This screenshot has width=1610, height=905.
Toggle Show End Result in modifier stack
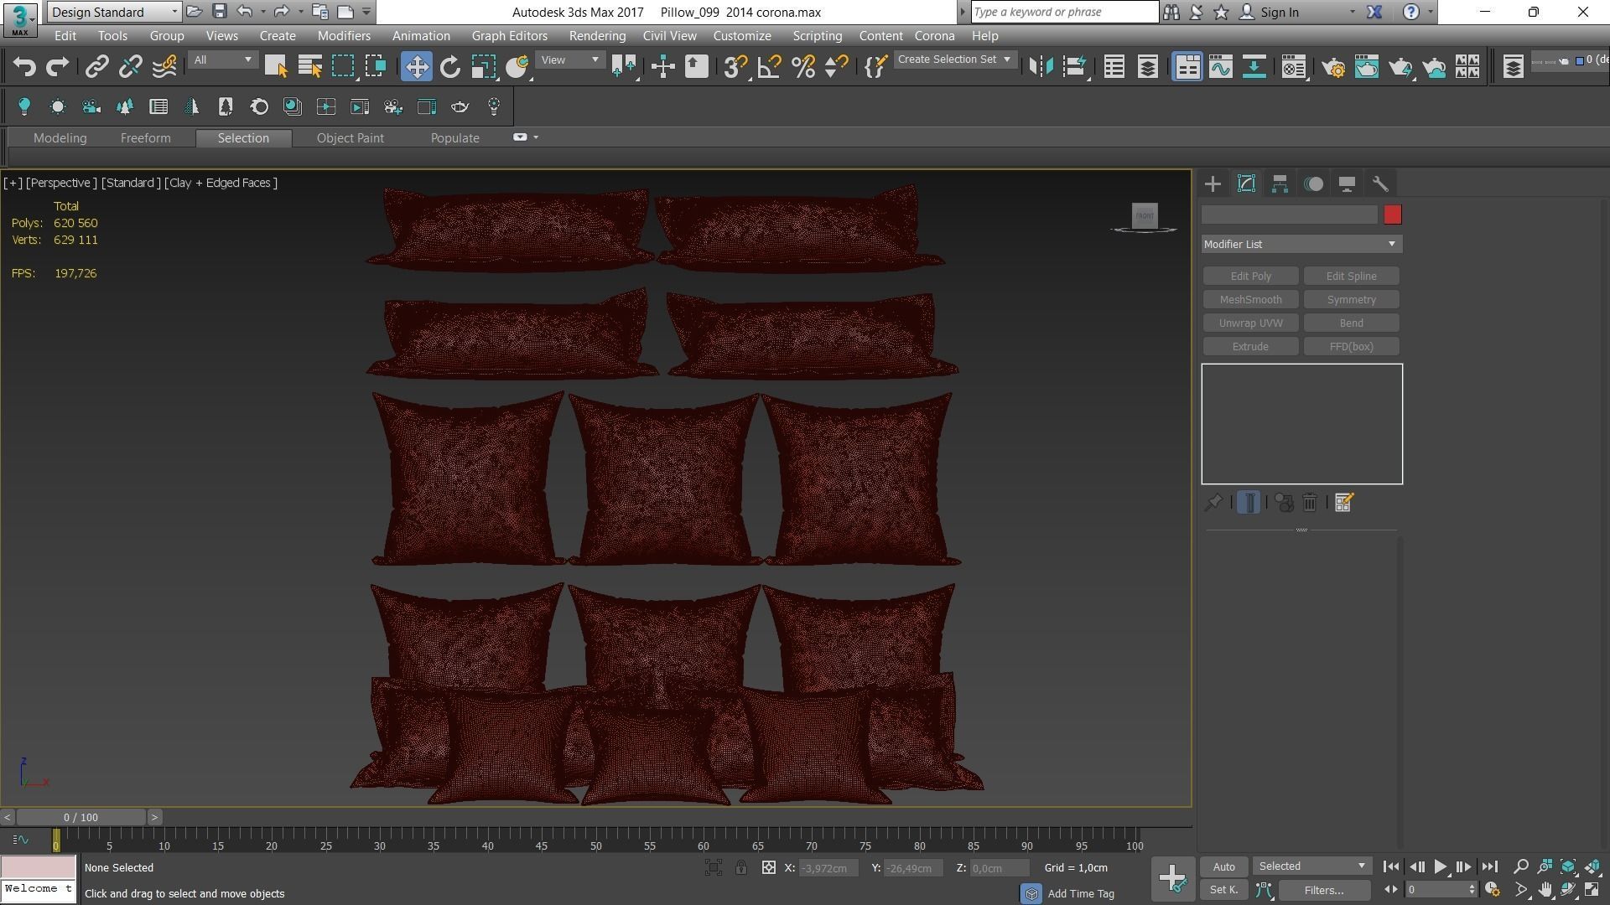coord(1249,503)
